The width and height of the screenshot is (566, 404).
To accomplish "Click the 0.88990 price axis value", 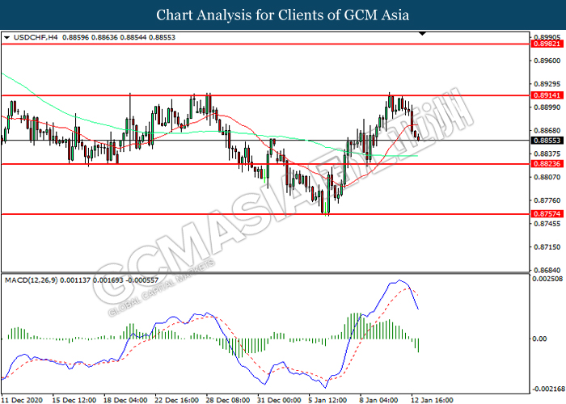I will [547, 107].
